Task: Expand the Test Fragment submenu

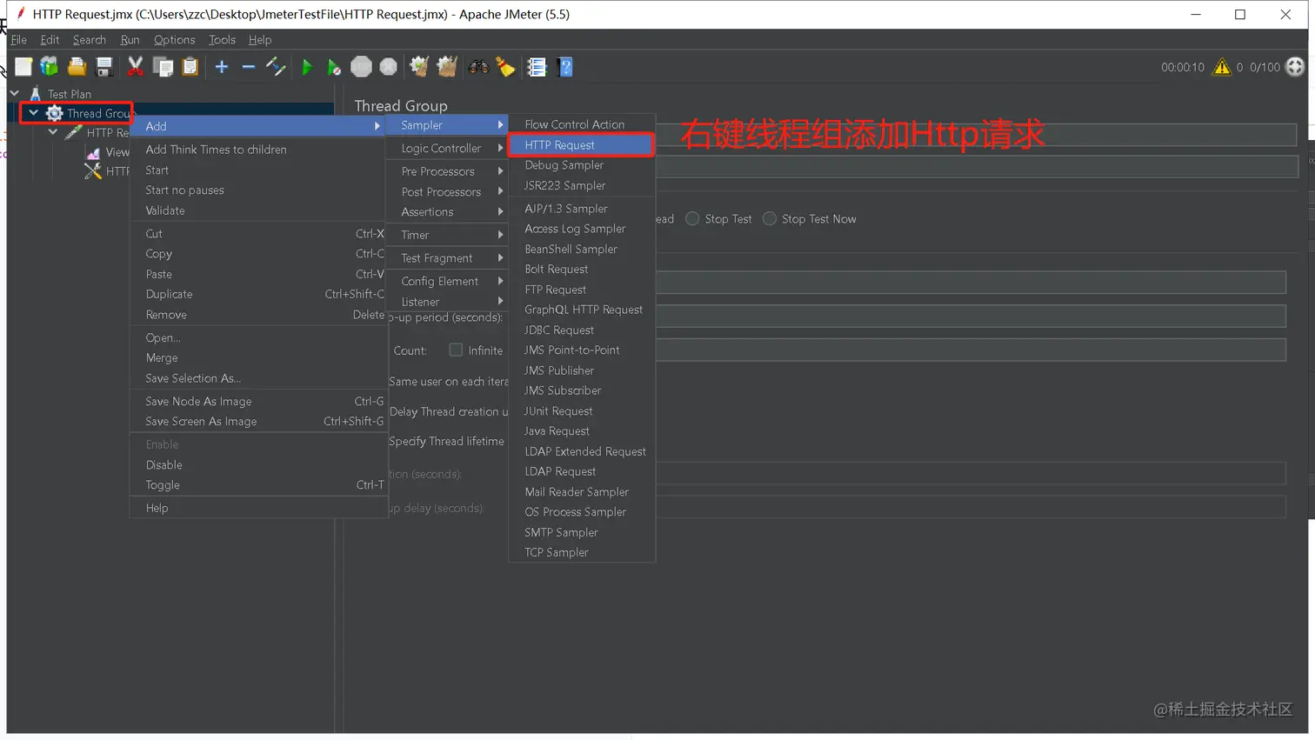Action: pyautogui.click(x=448, y=258)
